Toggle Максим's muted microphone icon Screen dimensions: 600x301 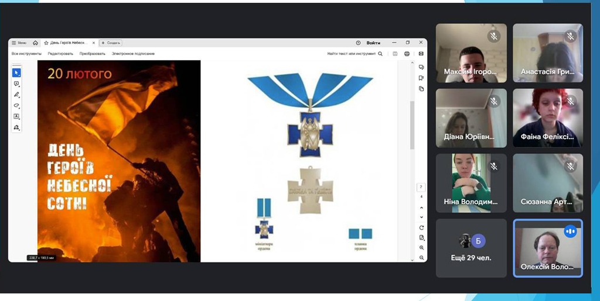493,36
